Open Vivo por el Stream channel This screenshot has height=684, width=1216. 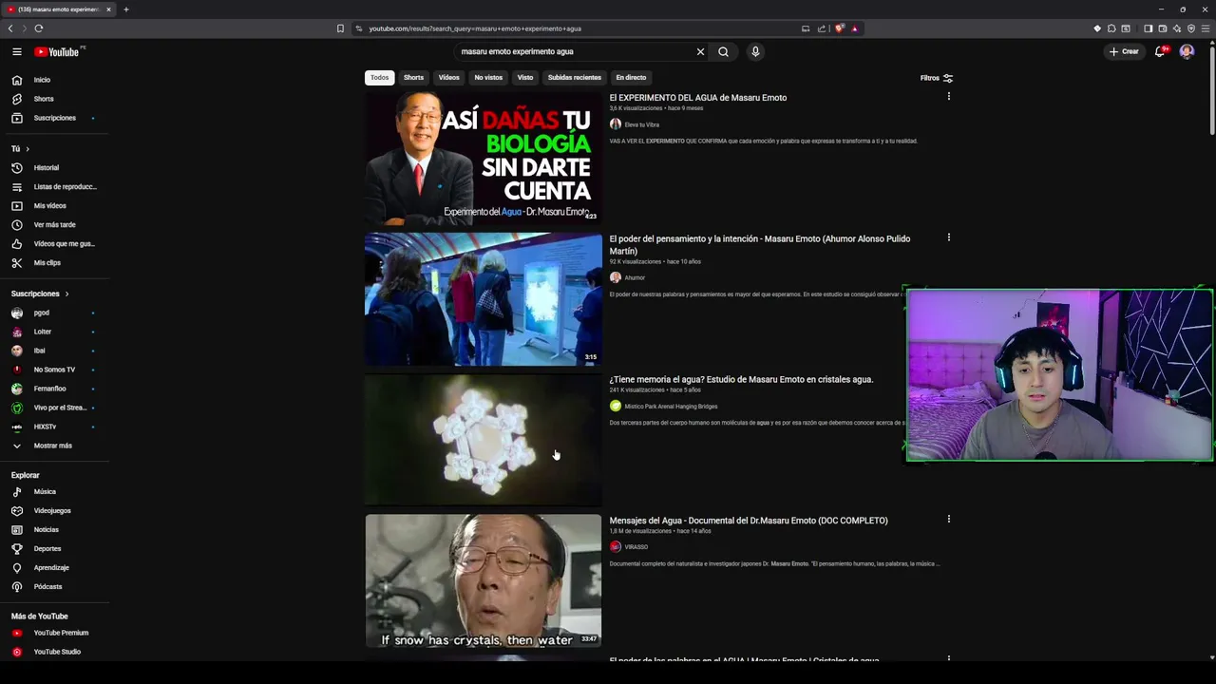(x=54, y=408)
